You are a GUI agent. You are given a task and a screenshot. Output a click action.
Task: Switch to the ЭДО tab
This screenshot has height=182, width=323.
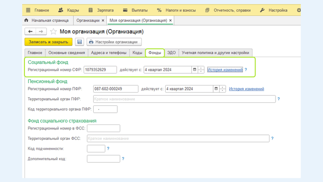(x=171, y=53)
